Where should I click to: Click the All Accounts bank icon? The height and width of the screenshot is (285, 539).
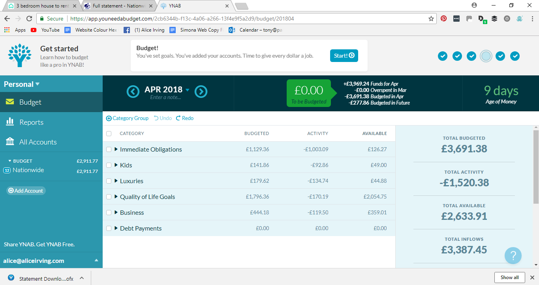click(10, 141)
